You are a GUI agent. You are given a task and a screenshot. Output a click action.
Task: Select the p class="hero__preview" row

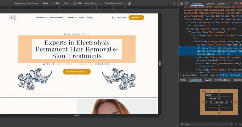pos(219,45)
